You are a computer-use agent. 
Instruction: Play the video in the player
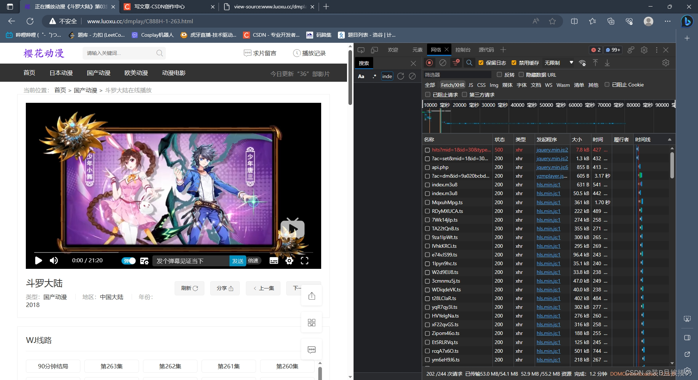(38, 260)
